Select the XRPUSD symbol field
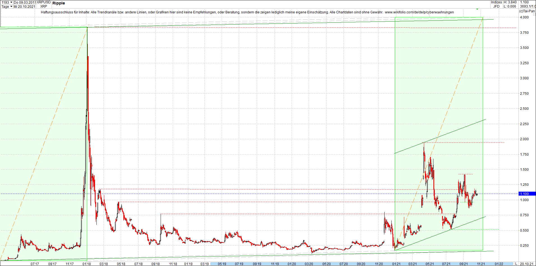 click(43, 2)
